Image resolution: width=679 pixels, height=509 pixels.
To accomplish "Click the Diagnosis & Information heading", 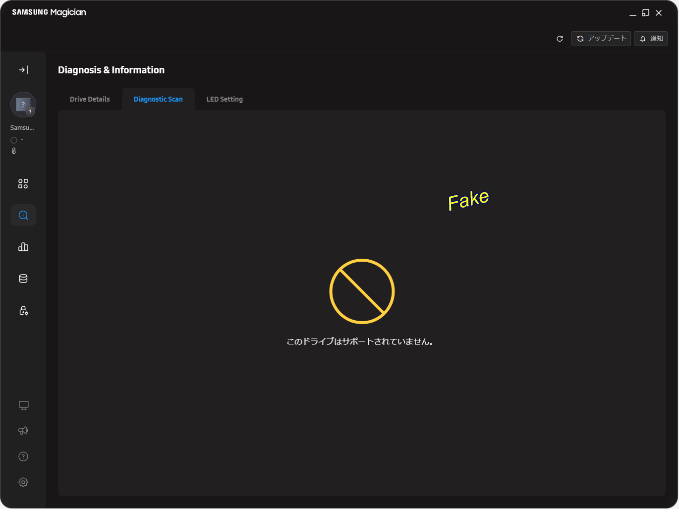I will (x=111, y=70).
